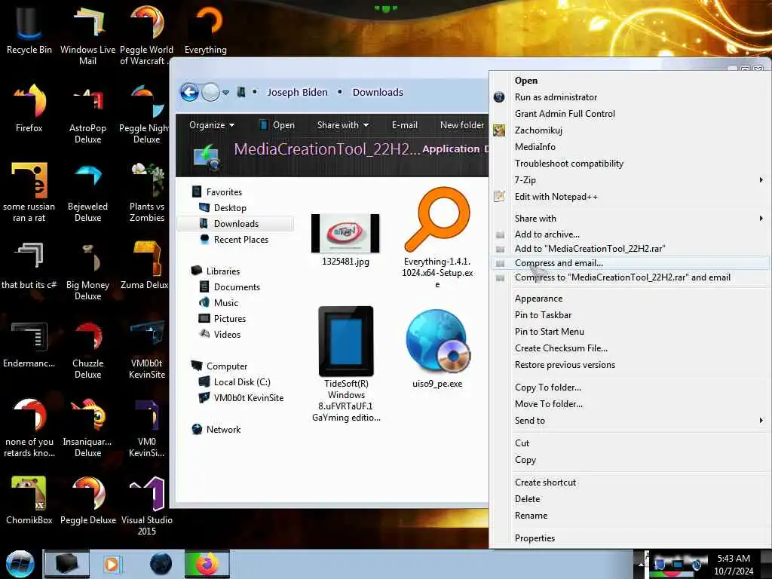
Task: Open the Windows Start orb
Action: [x=20, y=564]
